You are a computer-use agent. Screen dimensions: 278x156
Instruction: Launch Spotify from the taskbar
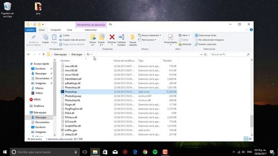coord(155,152)
